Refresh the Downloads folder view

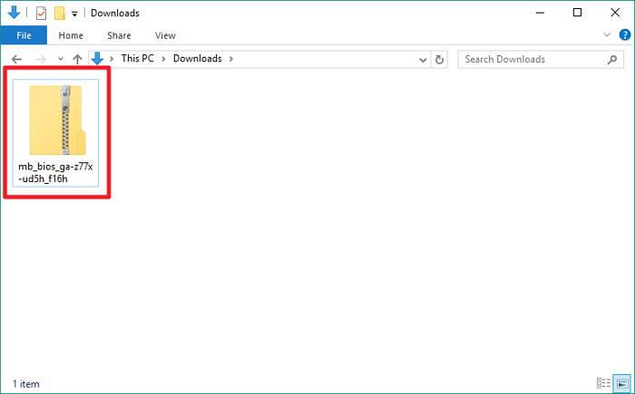point(440,59)
